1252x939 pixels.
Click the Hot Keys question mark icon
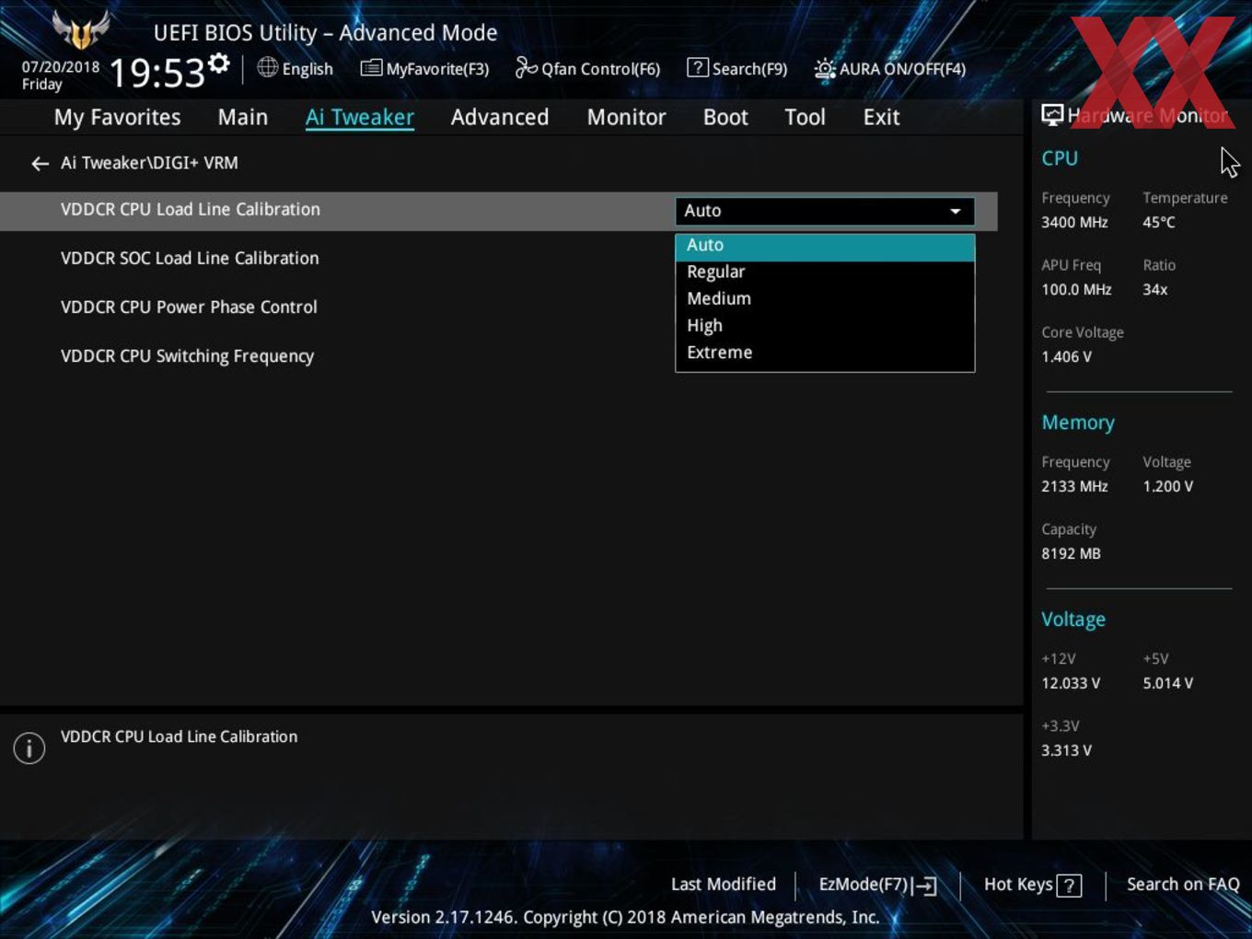[1069, 886]
